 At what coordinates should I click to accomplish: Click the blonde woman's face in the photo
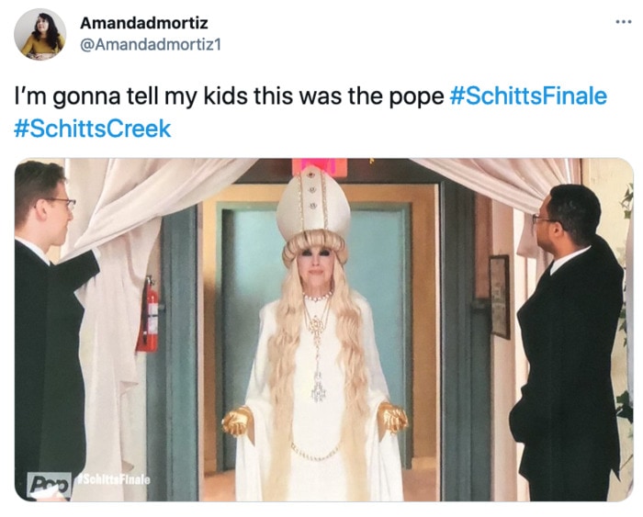314,266
